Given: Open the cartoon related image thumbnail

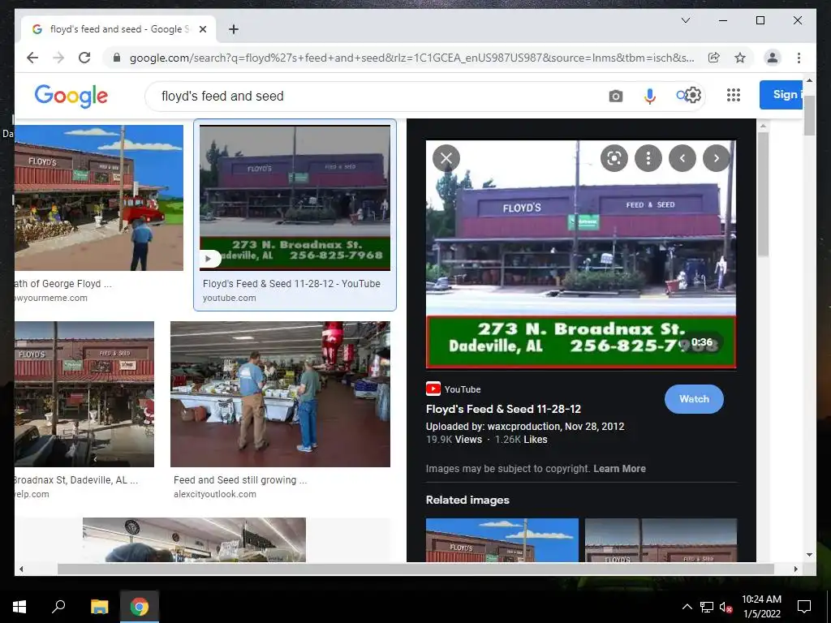Looking at the screenshot, I should tap(502, 539).
